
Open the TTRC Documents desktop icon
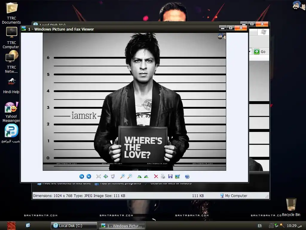point(11,13)
